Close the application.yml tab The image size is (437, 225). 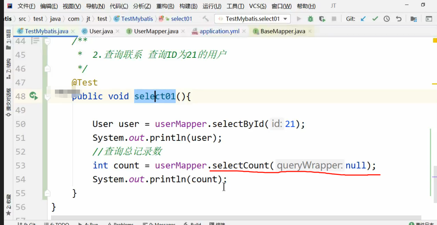(244, 31)
